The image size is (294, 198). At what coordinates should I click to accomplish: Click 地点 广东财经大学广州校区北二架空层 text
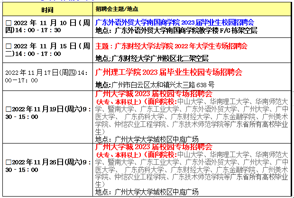[x=152, y=58]
